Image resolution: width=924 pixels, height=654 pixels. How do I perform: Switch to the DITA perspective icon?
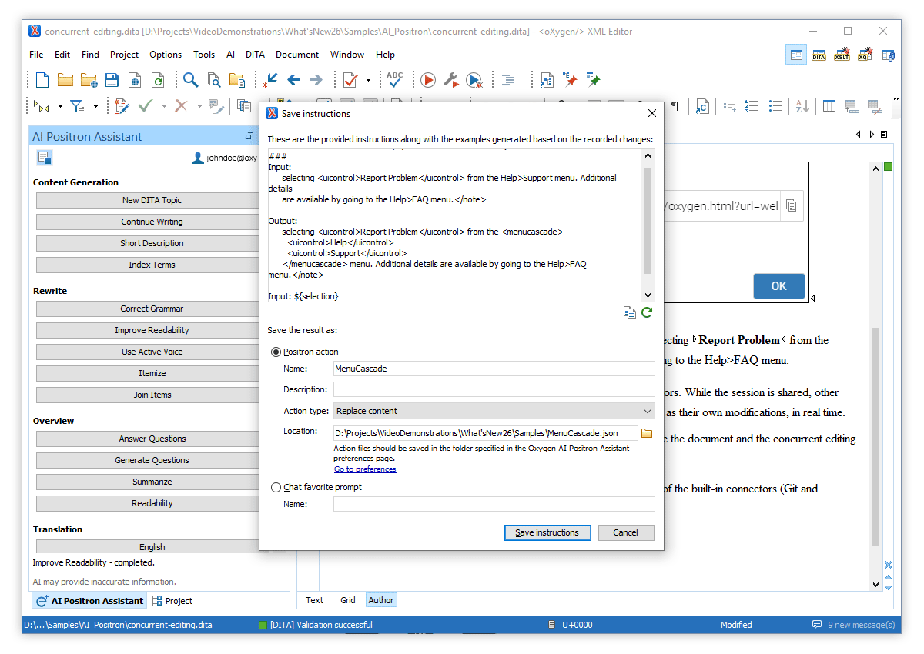click(819, 55)
